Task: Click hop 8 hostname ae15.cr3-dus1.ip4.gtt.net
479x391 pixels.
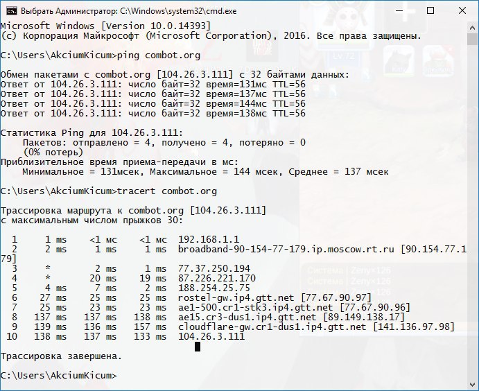Action: 247,318
